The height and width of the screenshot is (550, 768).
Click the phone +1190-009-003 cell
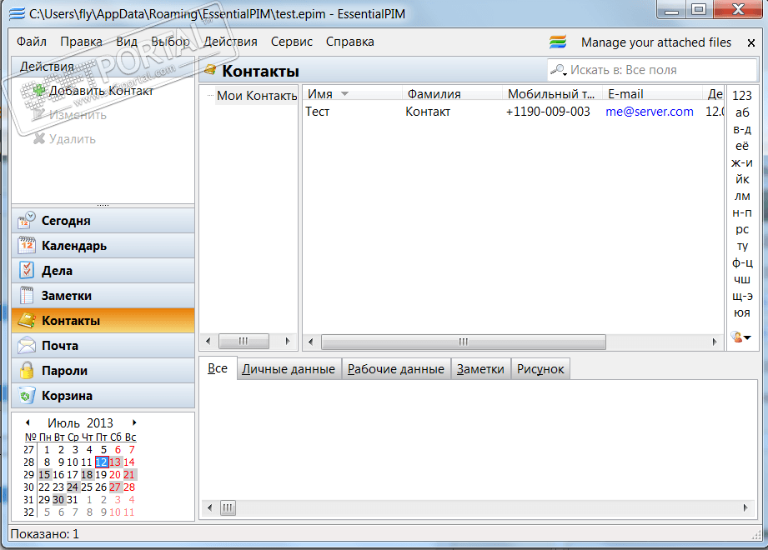click(x=548, y=112)
